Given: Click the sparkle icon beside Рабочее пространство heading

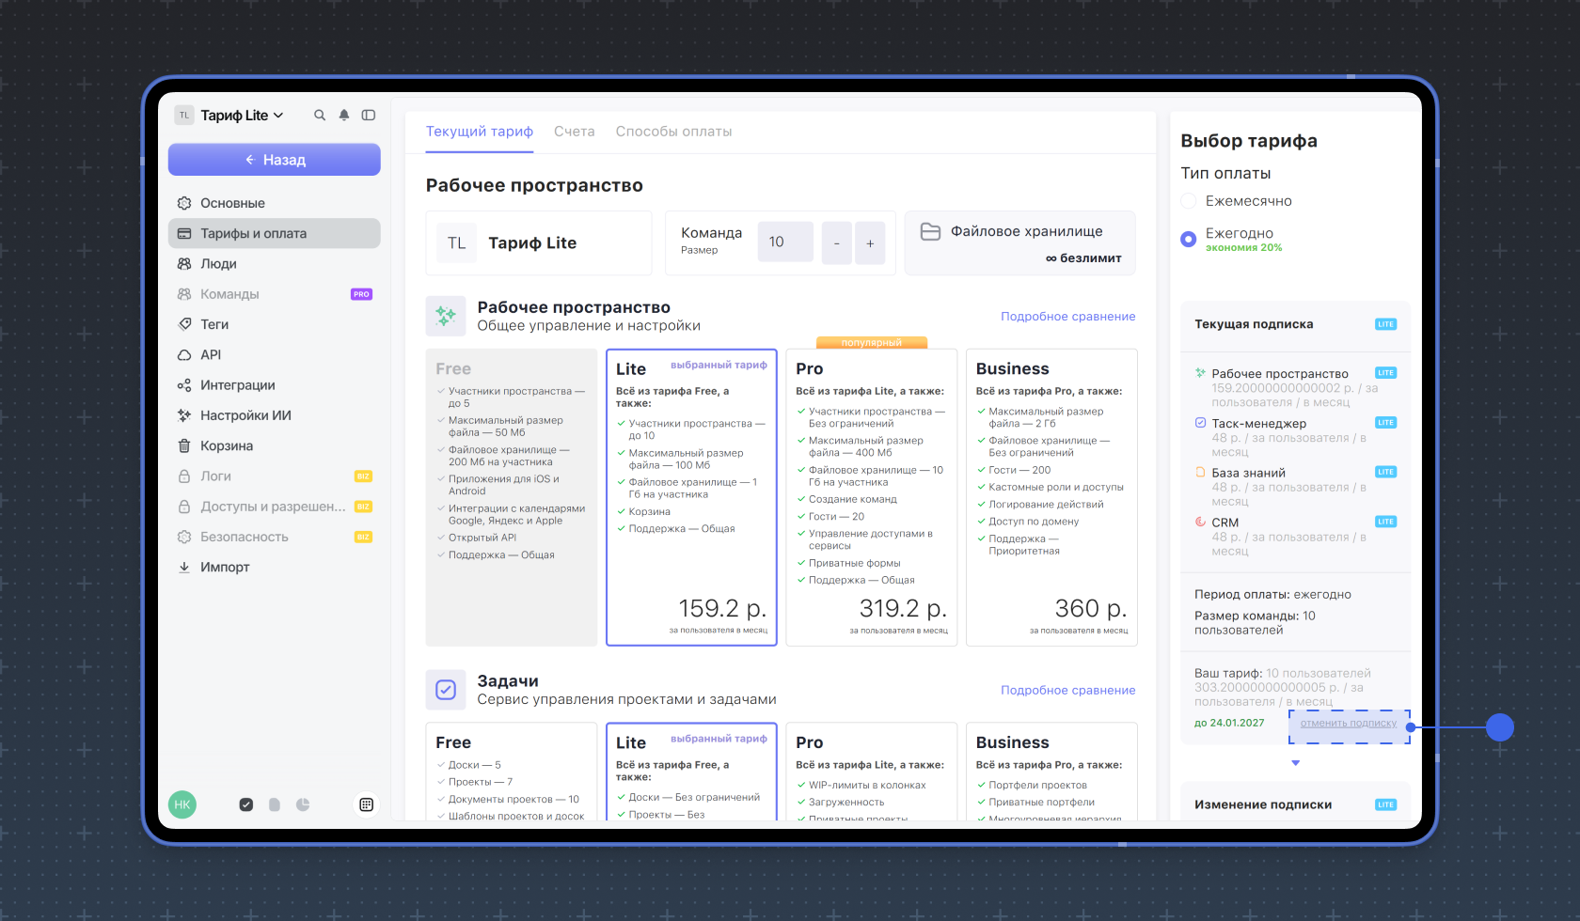Looking at the screenshot, I should [446, 316].
